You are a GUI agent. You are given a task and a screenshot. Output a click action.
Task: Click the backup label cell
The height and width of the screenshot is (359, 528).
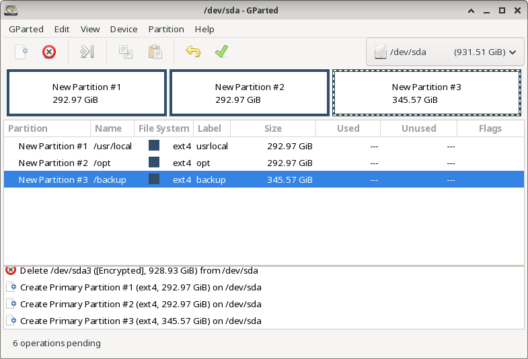pos(211,180)
